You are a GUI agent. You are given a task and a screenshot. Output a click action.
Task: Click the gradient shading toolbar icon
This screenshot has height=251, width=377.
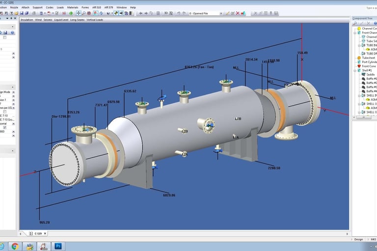[x=131, y=13]
